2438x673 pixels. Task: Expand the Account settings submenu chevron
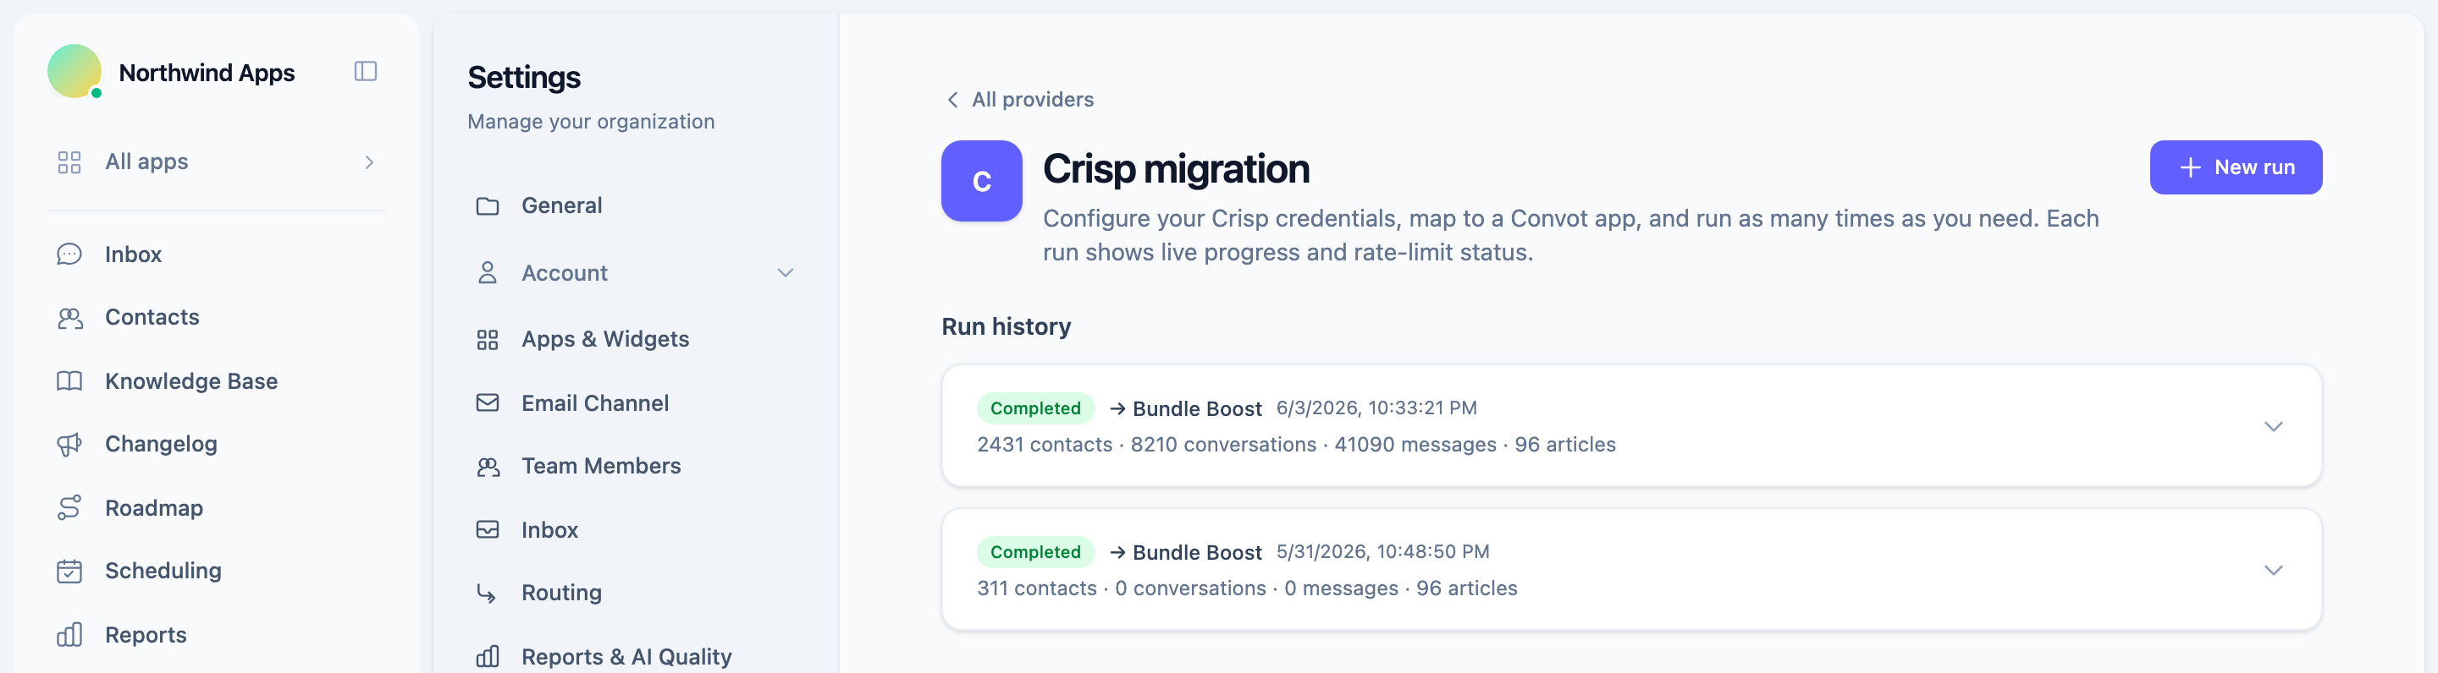click(785, 273)
